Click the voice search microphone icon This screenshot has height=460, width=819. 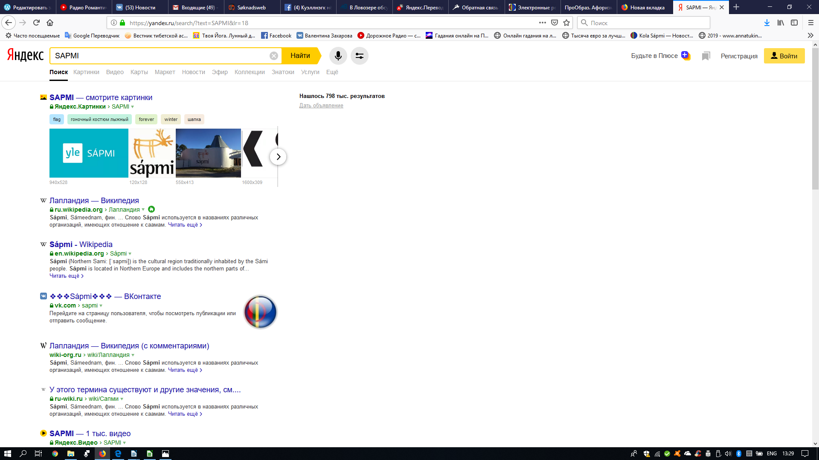pyautogui.click(x=338, y=56)
